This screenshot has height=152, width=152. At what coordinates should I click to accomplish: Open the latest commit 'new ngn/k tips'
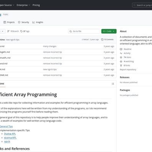coord(13,40)
